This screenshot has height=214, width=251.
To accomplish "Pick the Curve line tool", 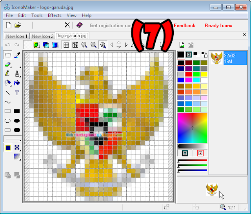I will tap(8, 102).
